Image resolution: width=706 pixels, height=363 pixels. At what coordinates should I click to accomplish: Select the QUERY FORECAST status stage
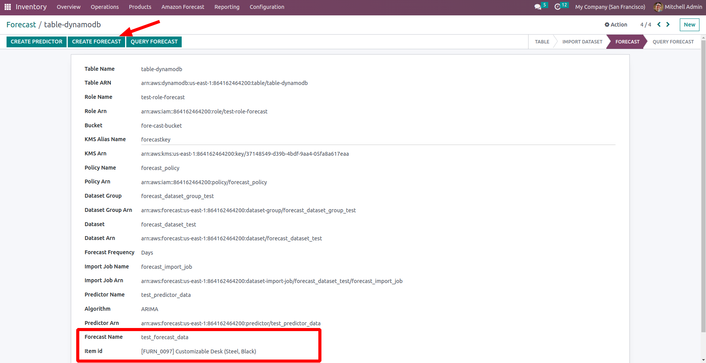[673, 42]
